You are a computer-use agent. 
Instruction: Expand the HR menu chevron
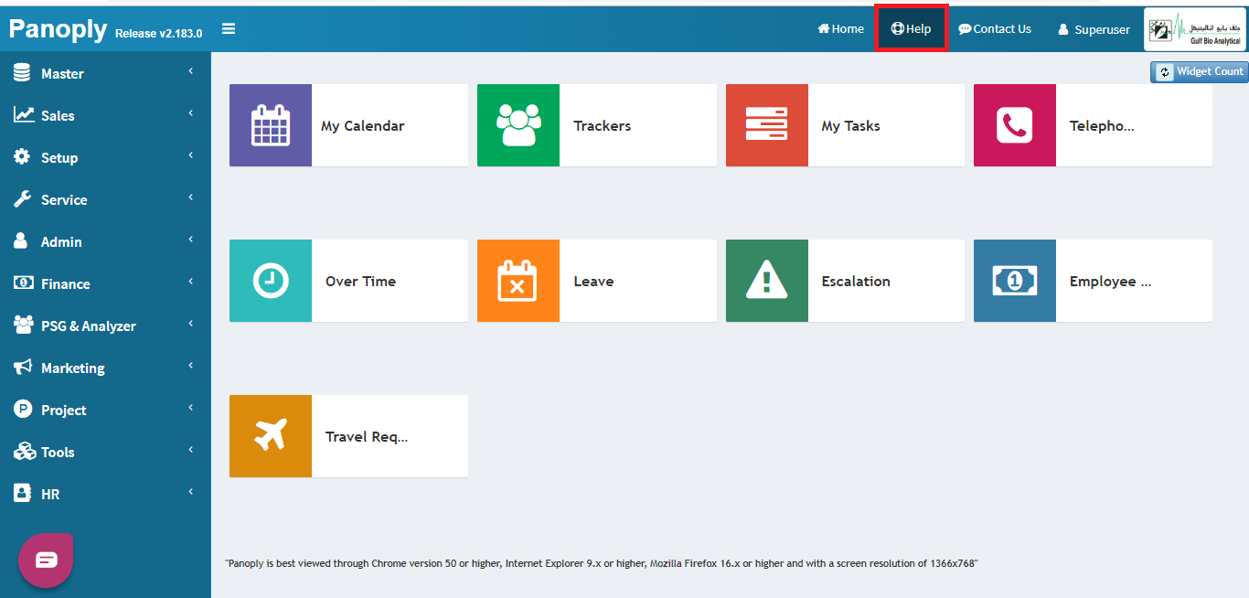click(191, 492)
